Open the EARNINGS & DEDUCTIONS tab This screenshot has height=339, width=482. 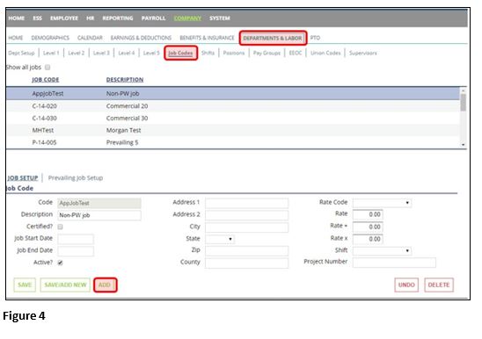(141, 38)
